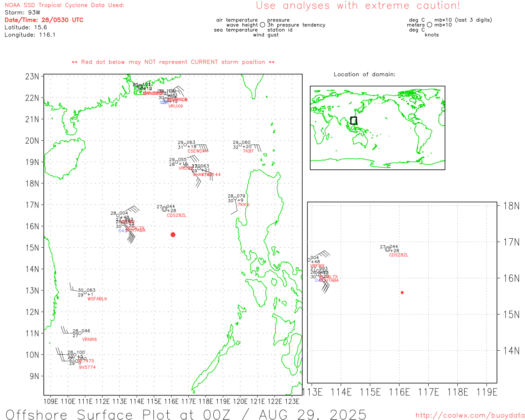The height and width of the screenshot is (420, 525).
Task: Click the 'air temperature' legend label
Action: click(x=237, y=20)
